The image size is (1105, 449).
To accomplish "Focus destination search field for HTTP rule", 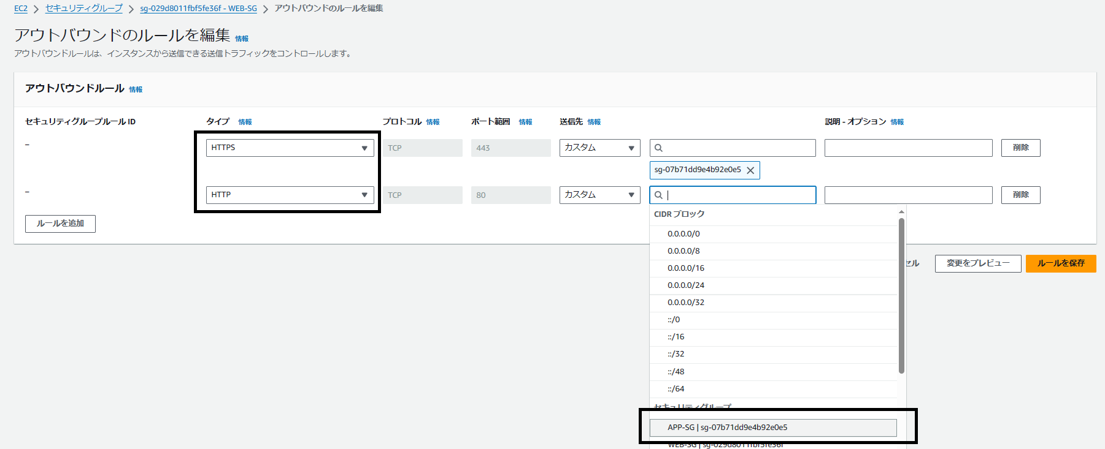I will [x=733, y=195].
